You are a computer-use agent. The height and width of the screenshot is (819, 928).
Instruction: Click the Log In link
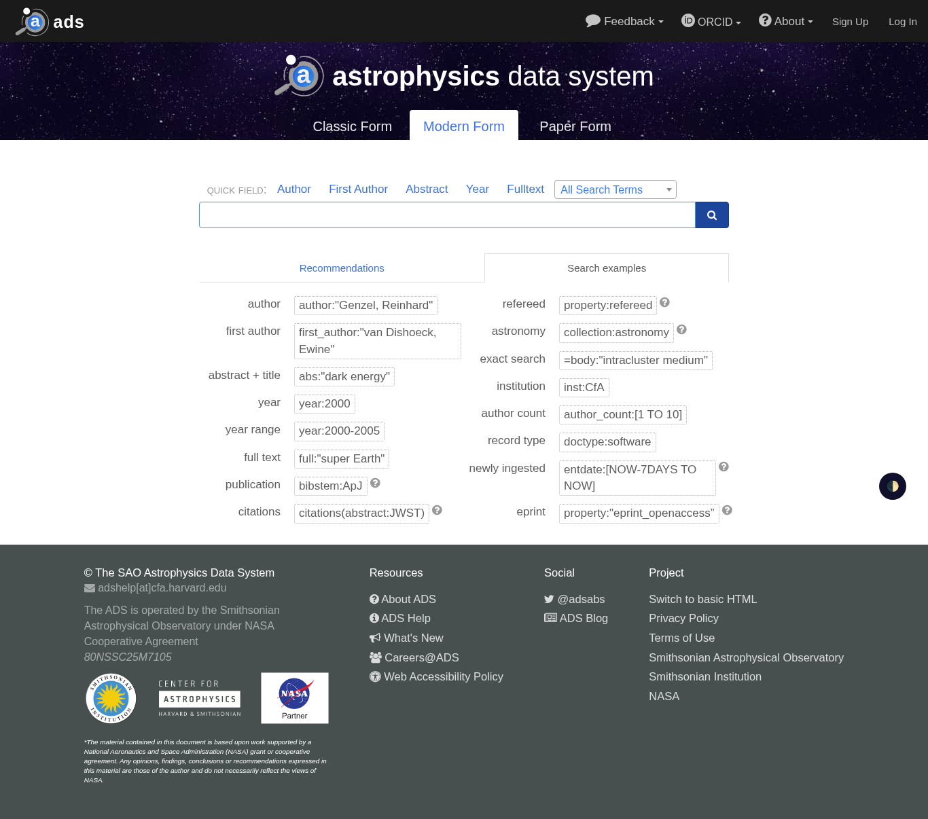point(903,22)
